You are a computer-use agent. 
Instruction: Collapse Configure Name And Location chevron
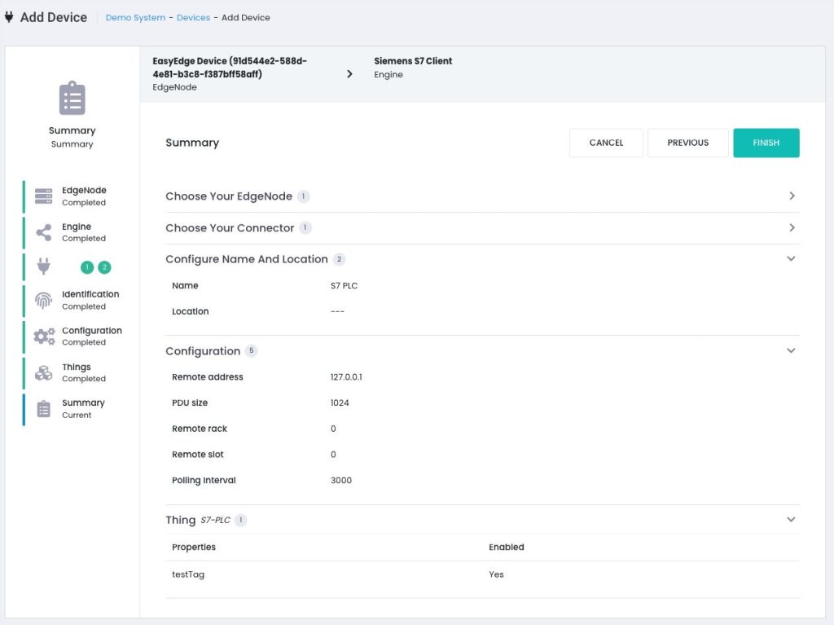[x=791, y=259]
